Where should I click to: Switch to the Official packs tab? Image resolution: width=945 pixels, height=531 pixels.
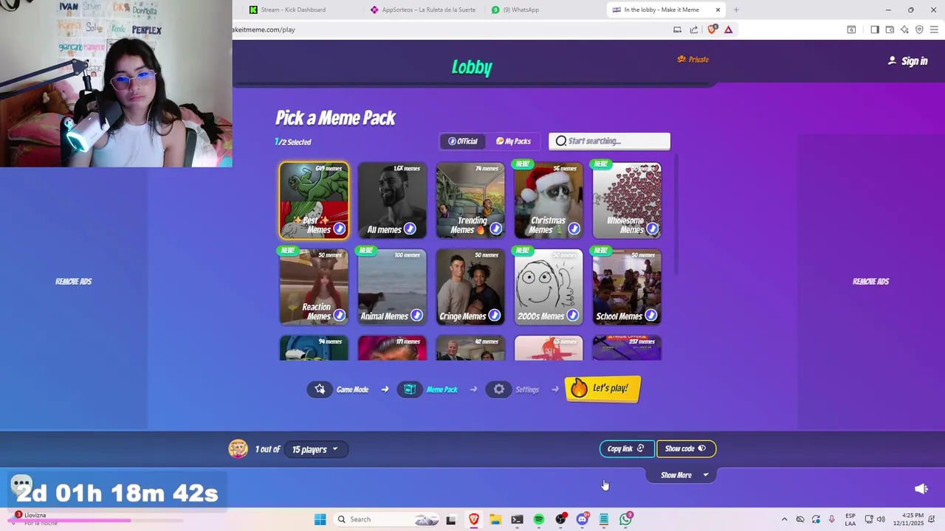tap(464, 141)
